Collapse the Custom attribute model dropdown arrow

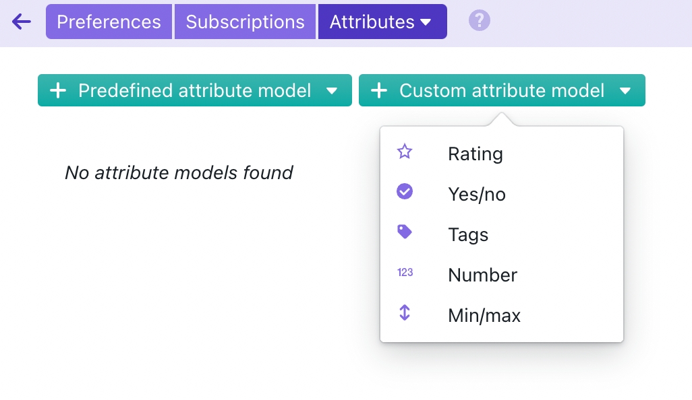click(625, 91)
